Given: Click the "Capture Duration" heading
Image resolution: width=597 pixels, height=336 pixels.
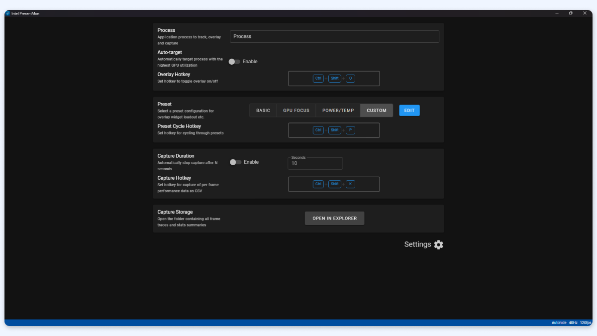Looking at the screenshot, I should [x=176, y=156].
